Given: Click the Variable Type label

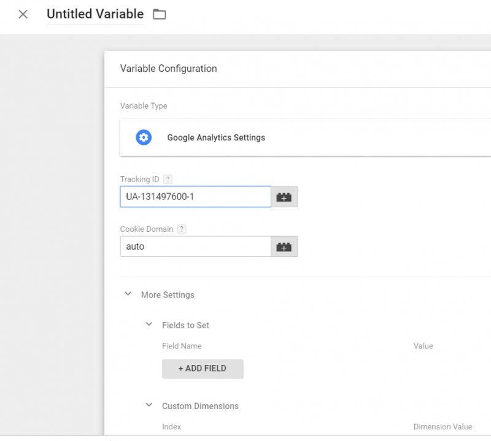Looking at the screenshot, I should click(x=144, y=105).
